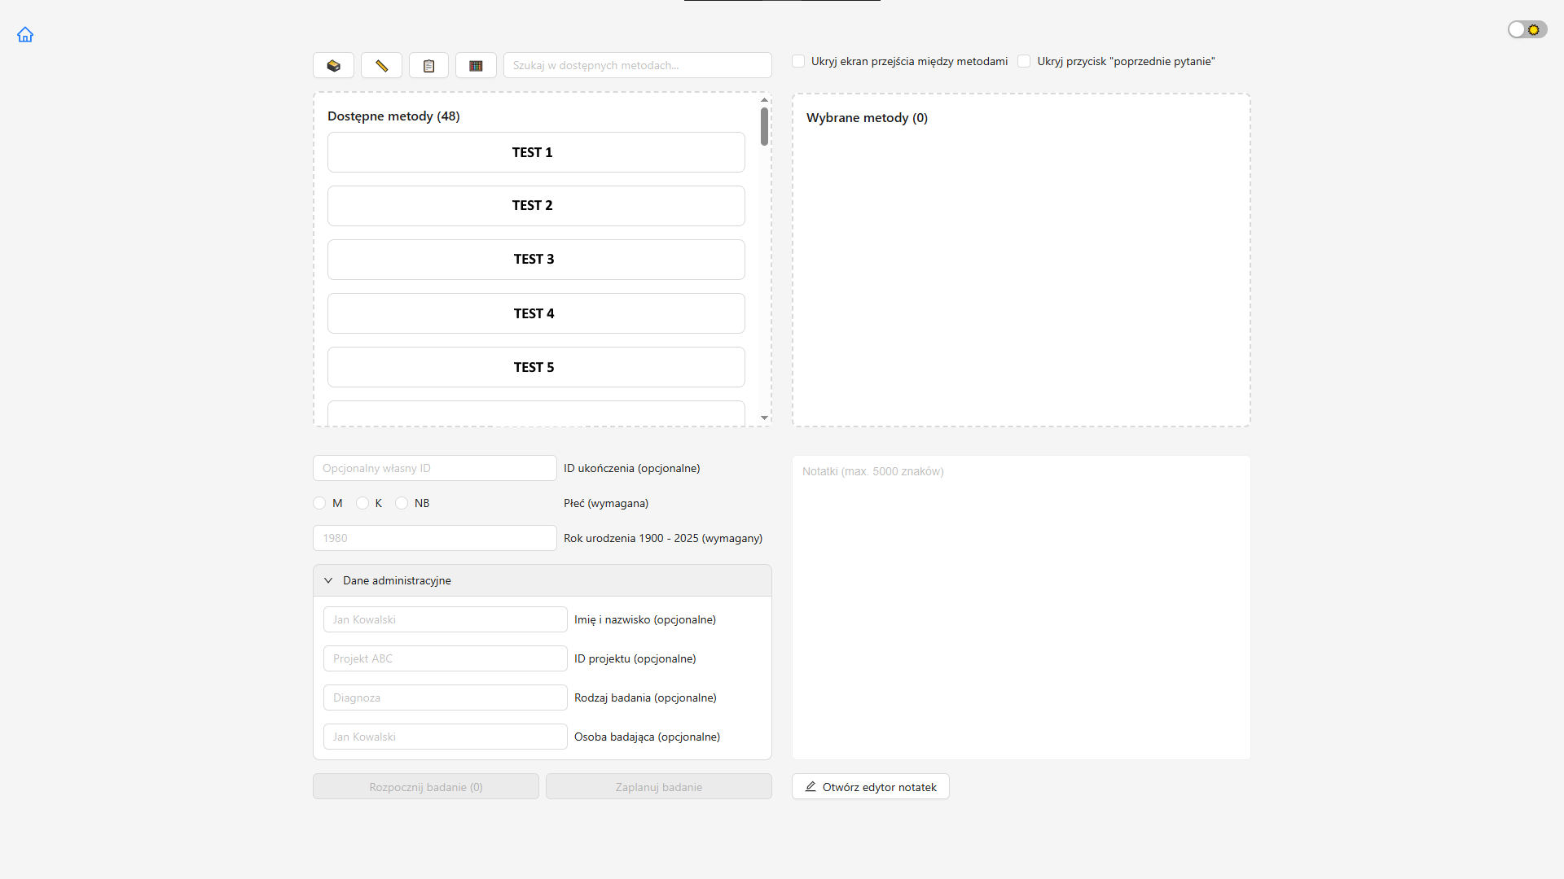Click 'Rok urodzenia 1900 - 2025 (wymagany)' label

click(x=663, y=538)
